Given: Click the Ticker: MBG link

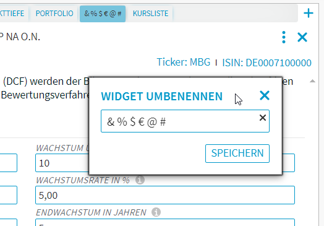Looking at the screenshot, I should coord(184,62).
